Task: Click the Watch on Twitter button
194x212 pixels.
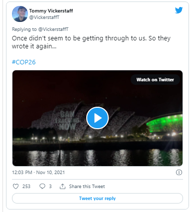Action: click(x=155, y=80)
